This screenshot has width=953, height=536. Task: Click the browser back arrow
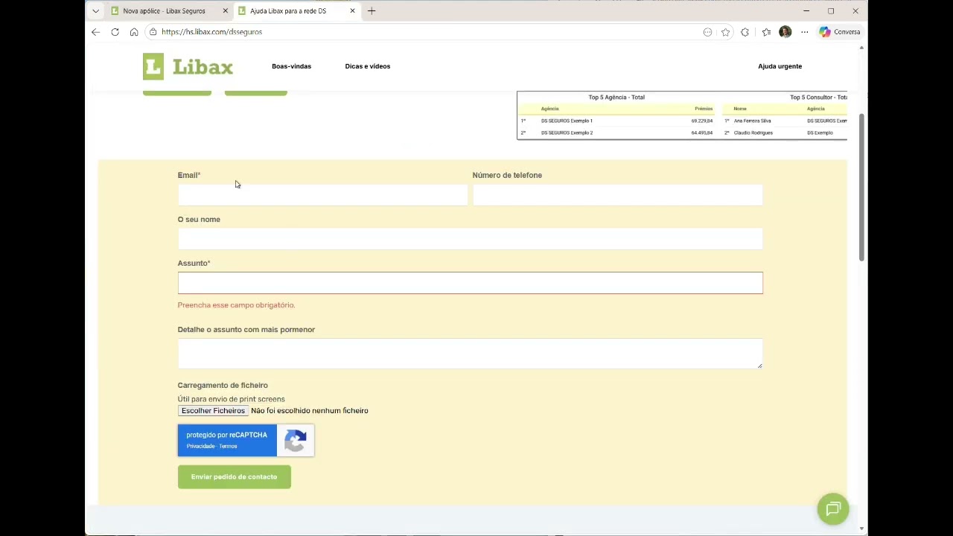pyautogui.click(x=95, y=32)
